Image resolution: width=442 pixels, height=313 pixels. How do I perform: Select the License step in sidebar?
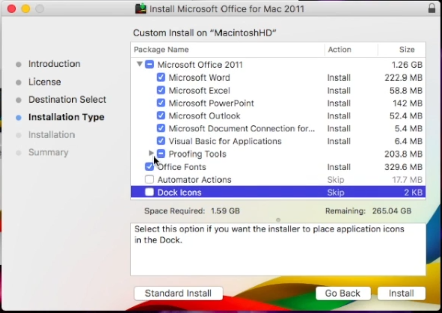44,82
